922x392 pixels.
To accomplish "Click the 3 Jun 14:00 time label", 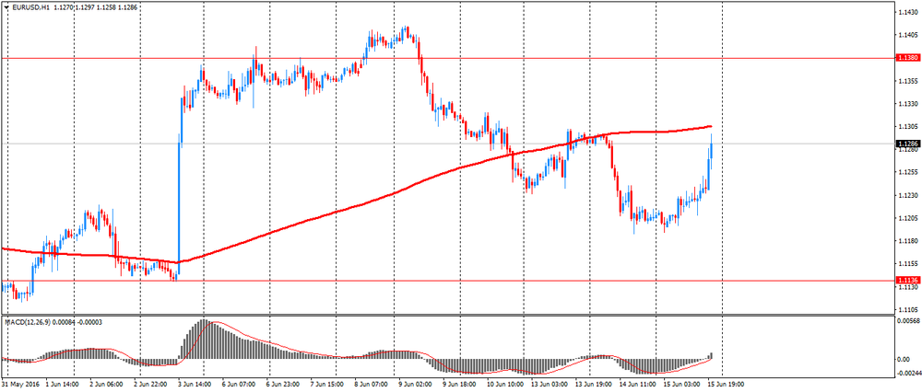I will click(x=194, y=385).
